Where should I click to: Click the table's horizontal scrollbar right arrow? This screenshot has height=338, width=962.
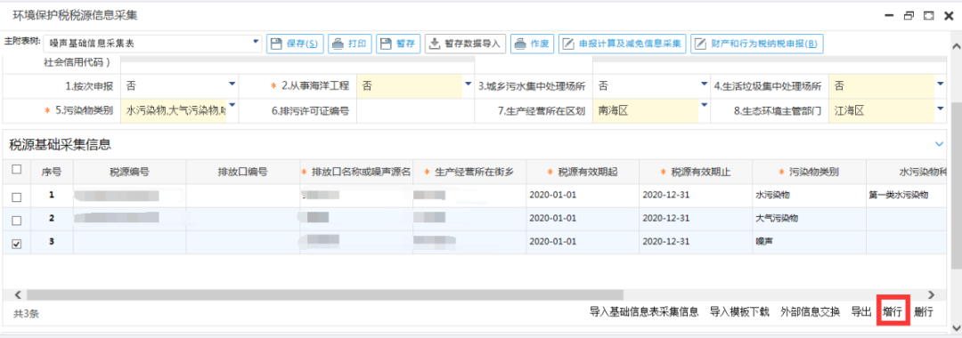932,294
